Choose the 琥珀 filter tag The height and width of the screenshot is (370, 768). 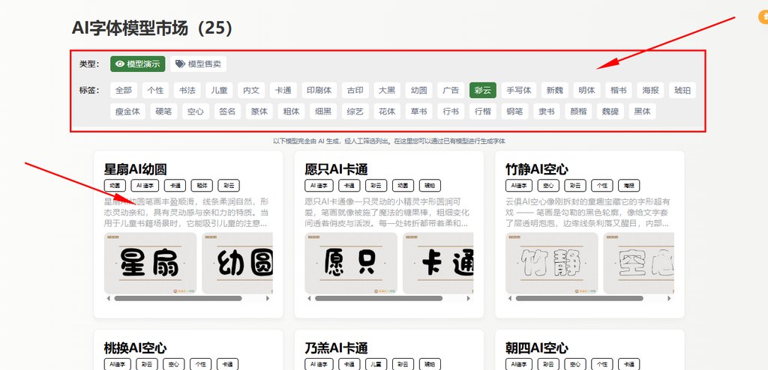[682, 90]
